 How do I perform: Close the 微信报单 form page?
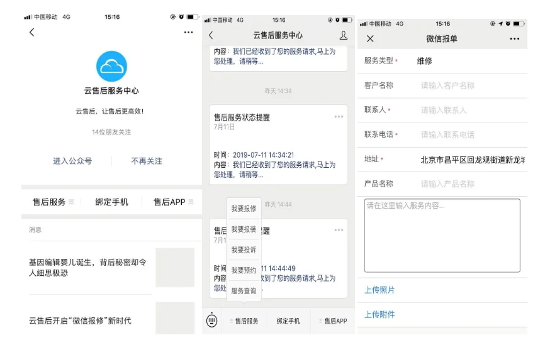pyautogui.click(x=370, y=38)
